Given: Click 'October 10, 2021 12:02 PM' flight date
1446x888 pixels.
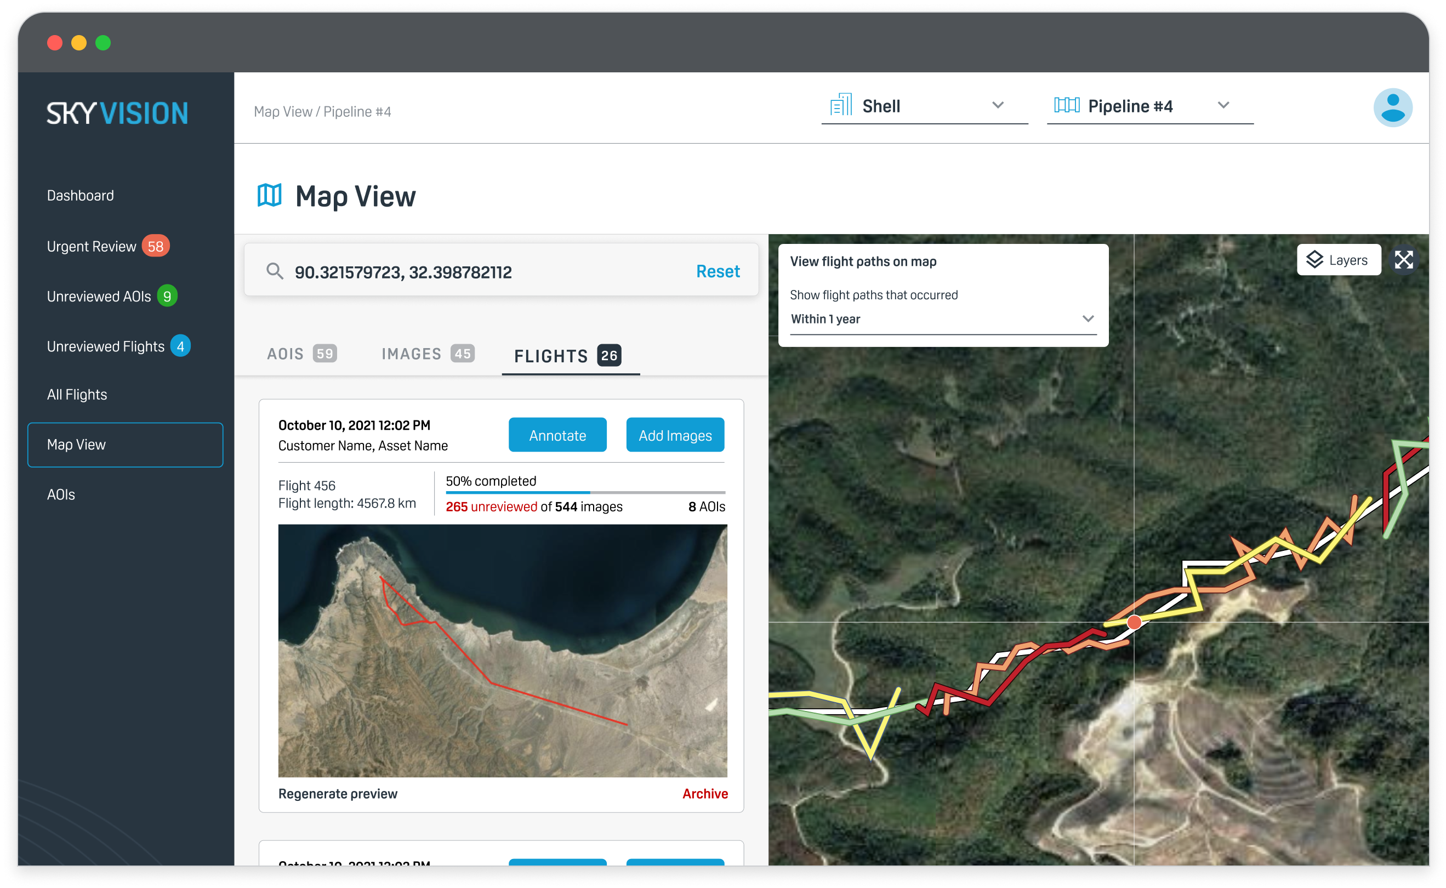Looking at the screenshot, I should (354, 425).
